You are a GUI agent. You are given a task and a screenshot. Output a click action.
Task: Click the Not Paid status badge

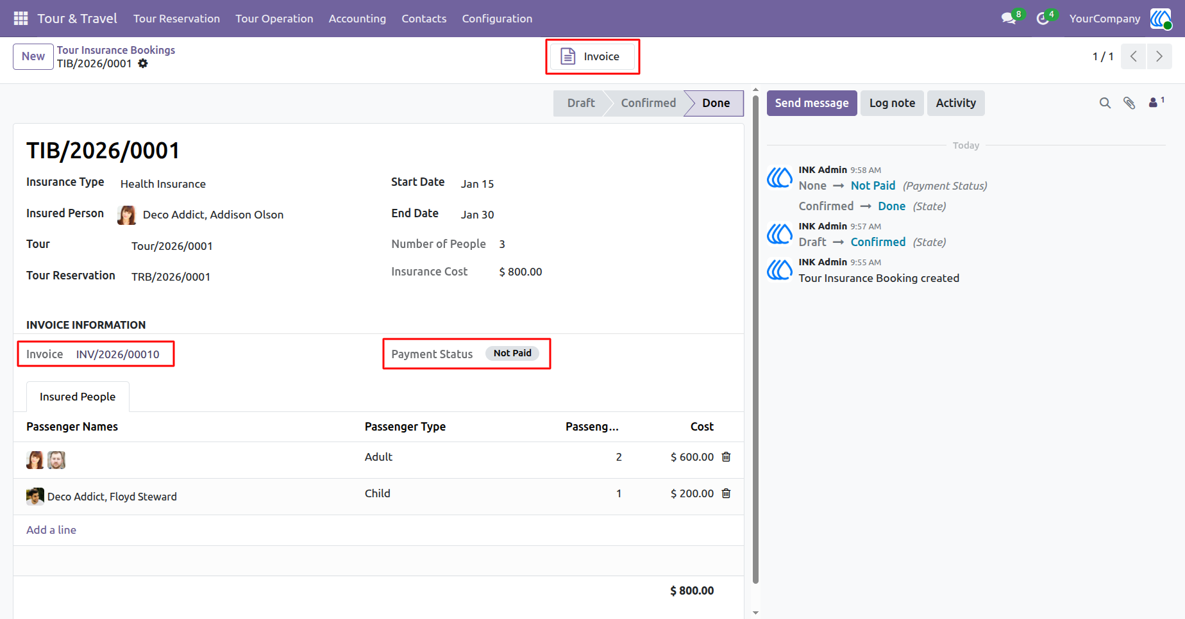(512, 353)
